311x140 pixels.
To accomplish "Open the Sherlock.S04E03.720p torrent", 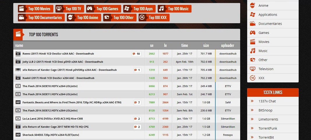I will [51, 135].
